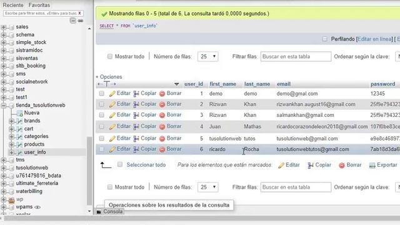Expand the user_info table node

coord(11,152)
